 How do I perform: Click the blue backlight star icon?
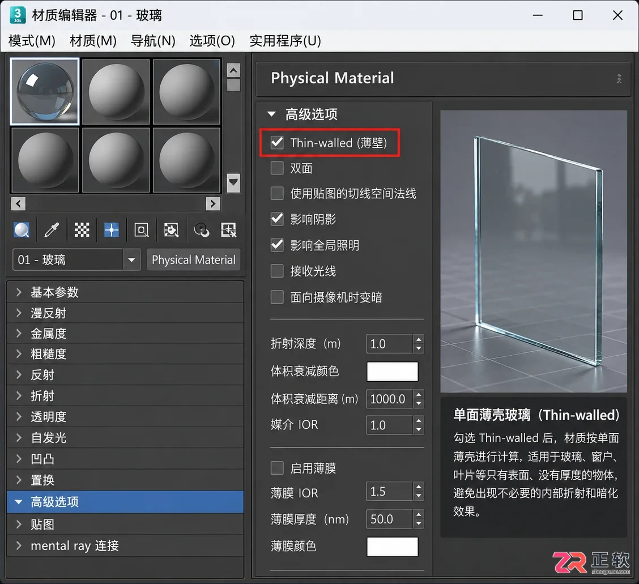111,230
